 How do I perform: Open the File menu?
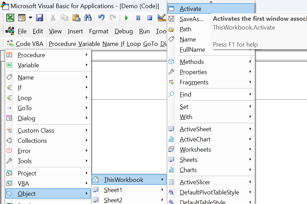(22, 31)
